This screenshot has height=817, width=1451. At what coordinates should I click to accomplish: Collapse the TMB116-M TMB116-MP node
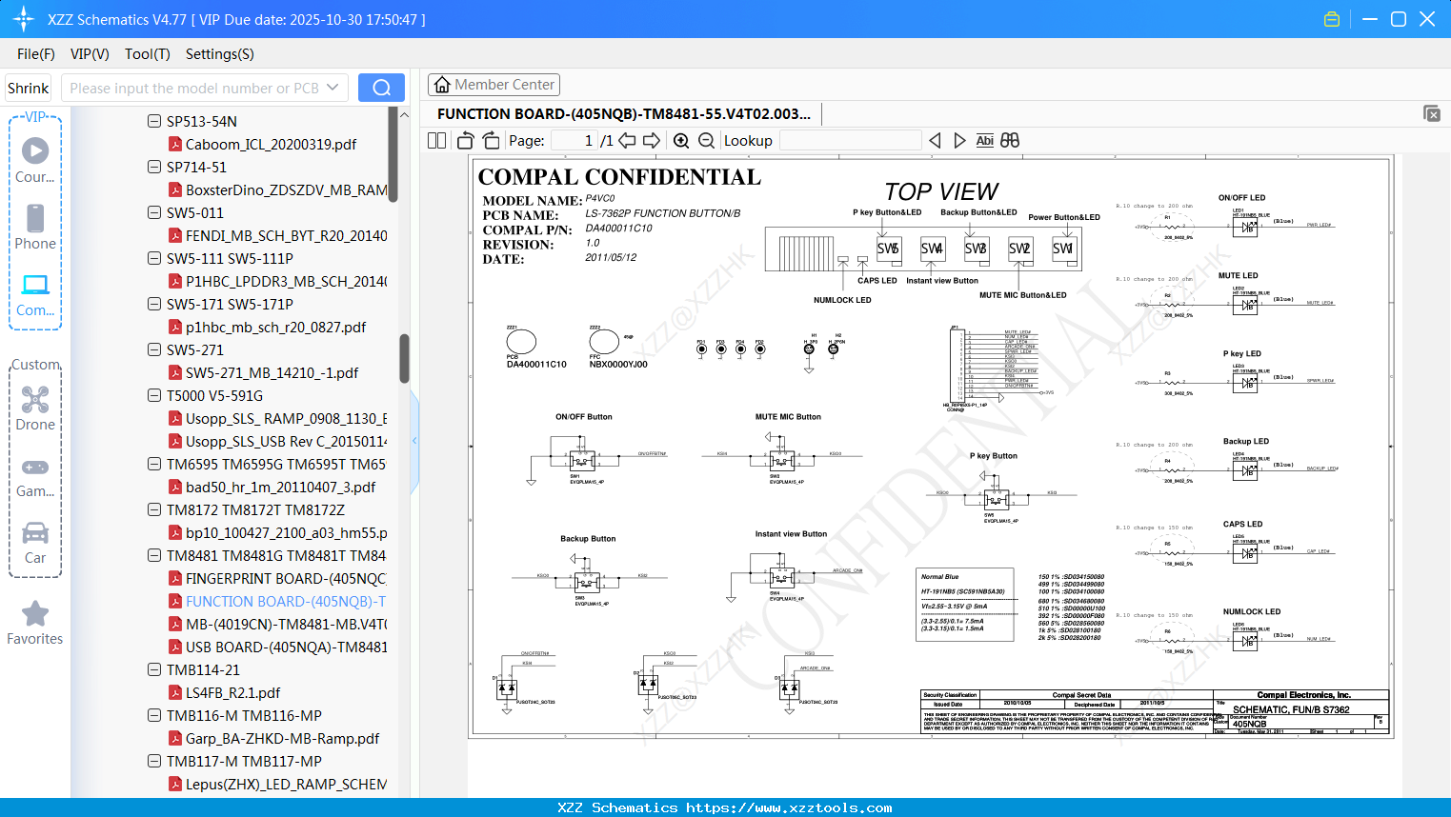[154, 715]
